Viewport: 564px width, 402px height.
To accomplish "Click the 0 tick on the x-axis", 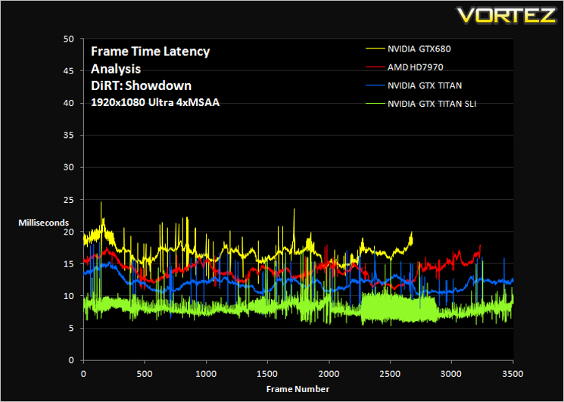I will (83, 373).
